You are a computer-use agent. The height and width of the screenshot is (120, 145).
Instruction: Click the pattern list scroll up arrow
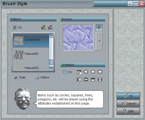[51, 36]
